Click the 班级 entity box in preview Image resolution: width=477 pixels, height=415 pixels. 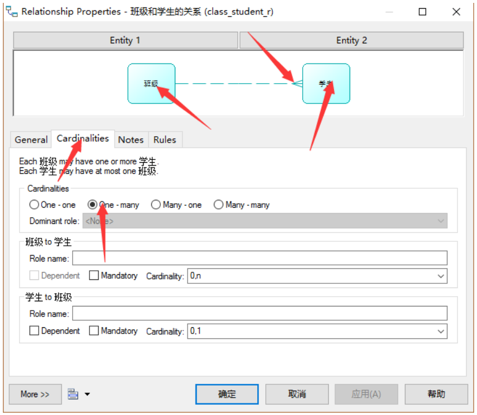click(x=151, y=84)
